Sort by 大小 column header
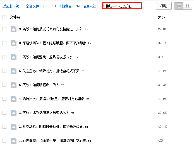The width and height of the screenshot is (194, 147). [161, 17]
